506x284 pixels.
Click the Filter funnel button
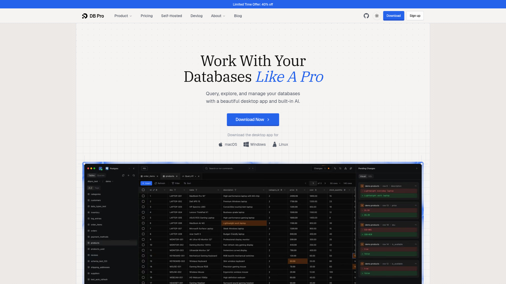[x=176, y=183]
